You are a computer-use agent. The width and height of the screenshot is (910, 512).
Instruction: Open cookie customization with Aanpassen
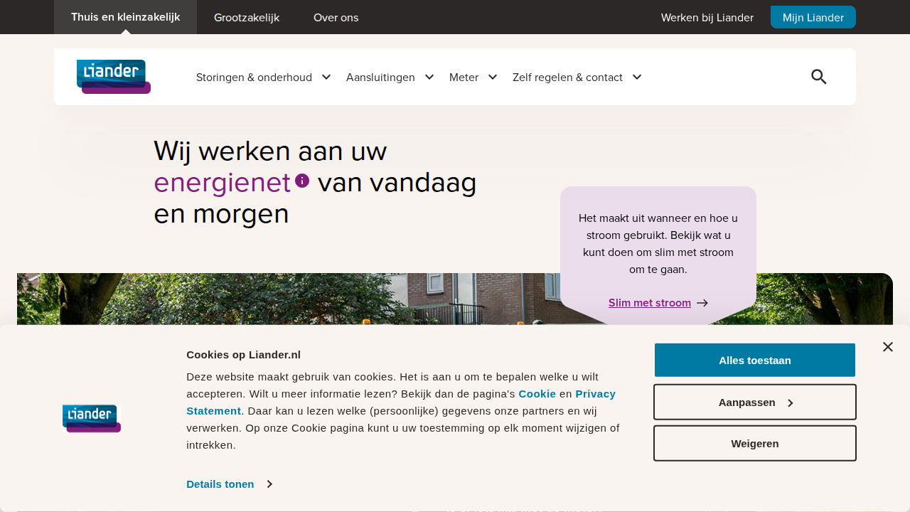point(746,402)
